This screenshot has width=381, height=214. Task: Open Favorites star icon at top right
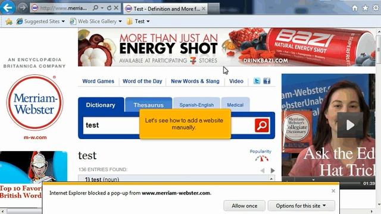[365, 8]
